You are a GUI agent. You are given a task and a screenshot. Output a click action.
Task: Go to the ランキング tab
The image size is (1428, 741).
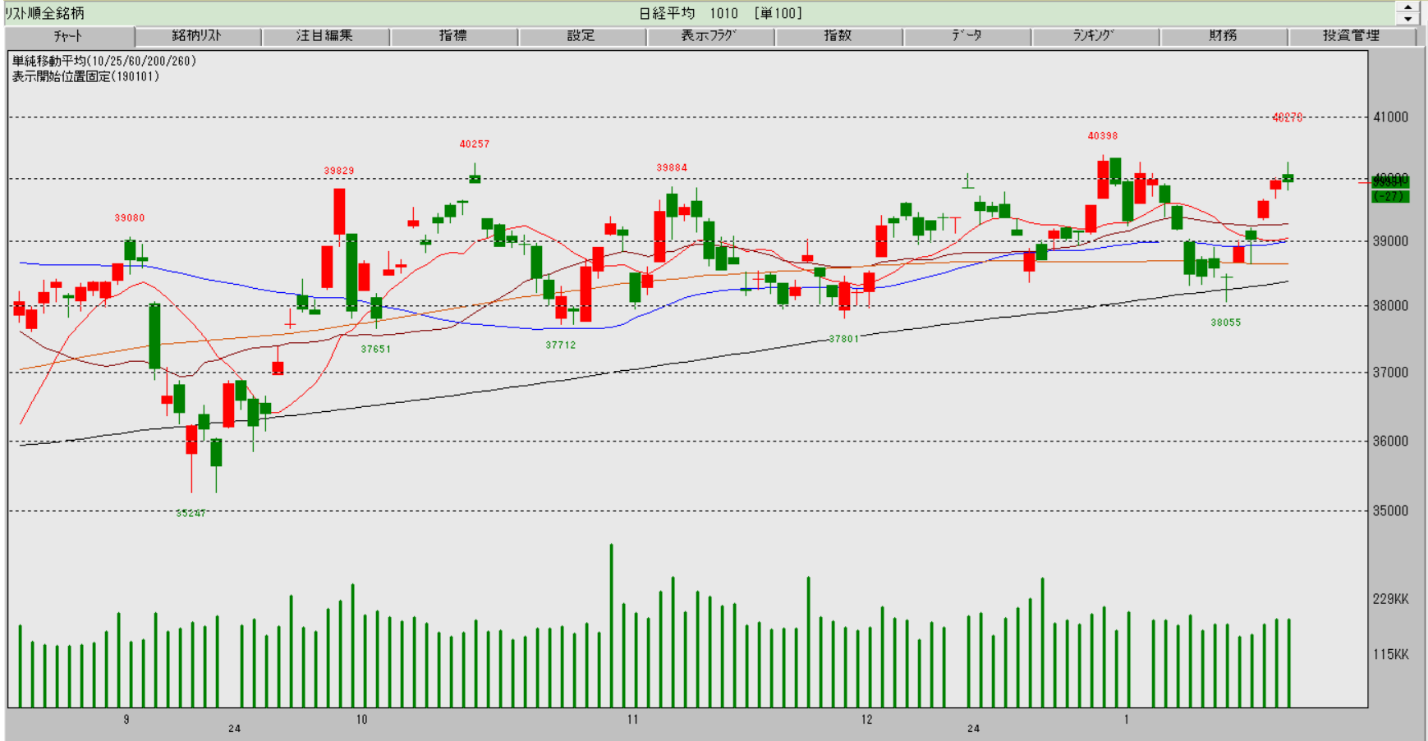[x=1095, y=36]
